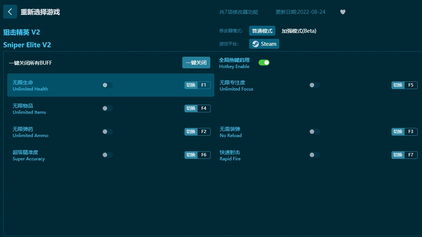Select the Steam platform button

tap(264, 44)
